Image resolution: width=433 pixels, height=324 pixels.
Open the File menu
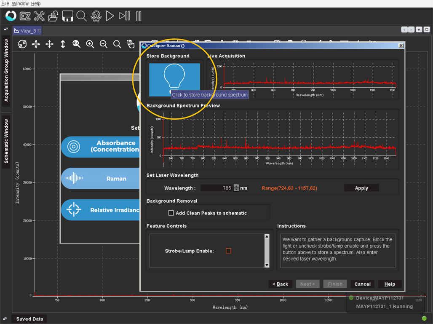(5, 4)
